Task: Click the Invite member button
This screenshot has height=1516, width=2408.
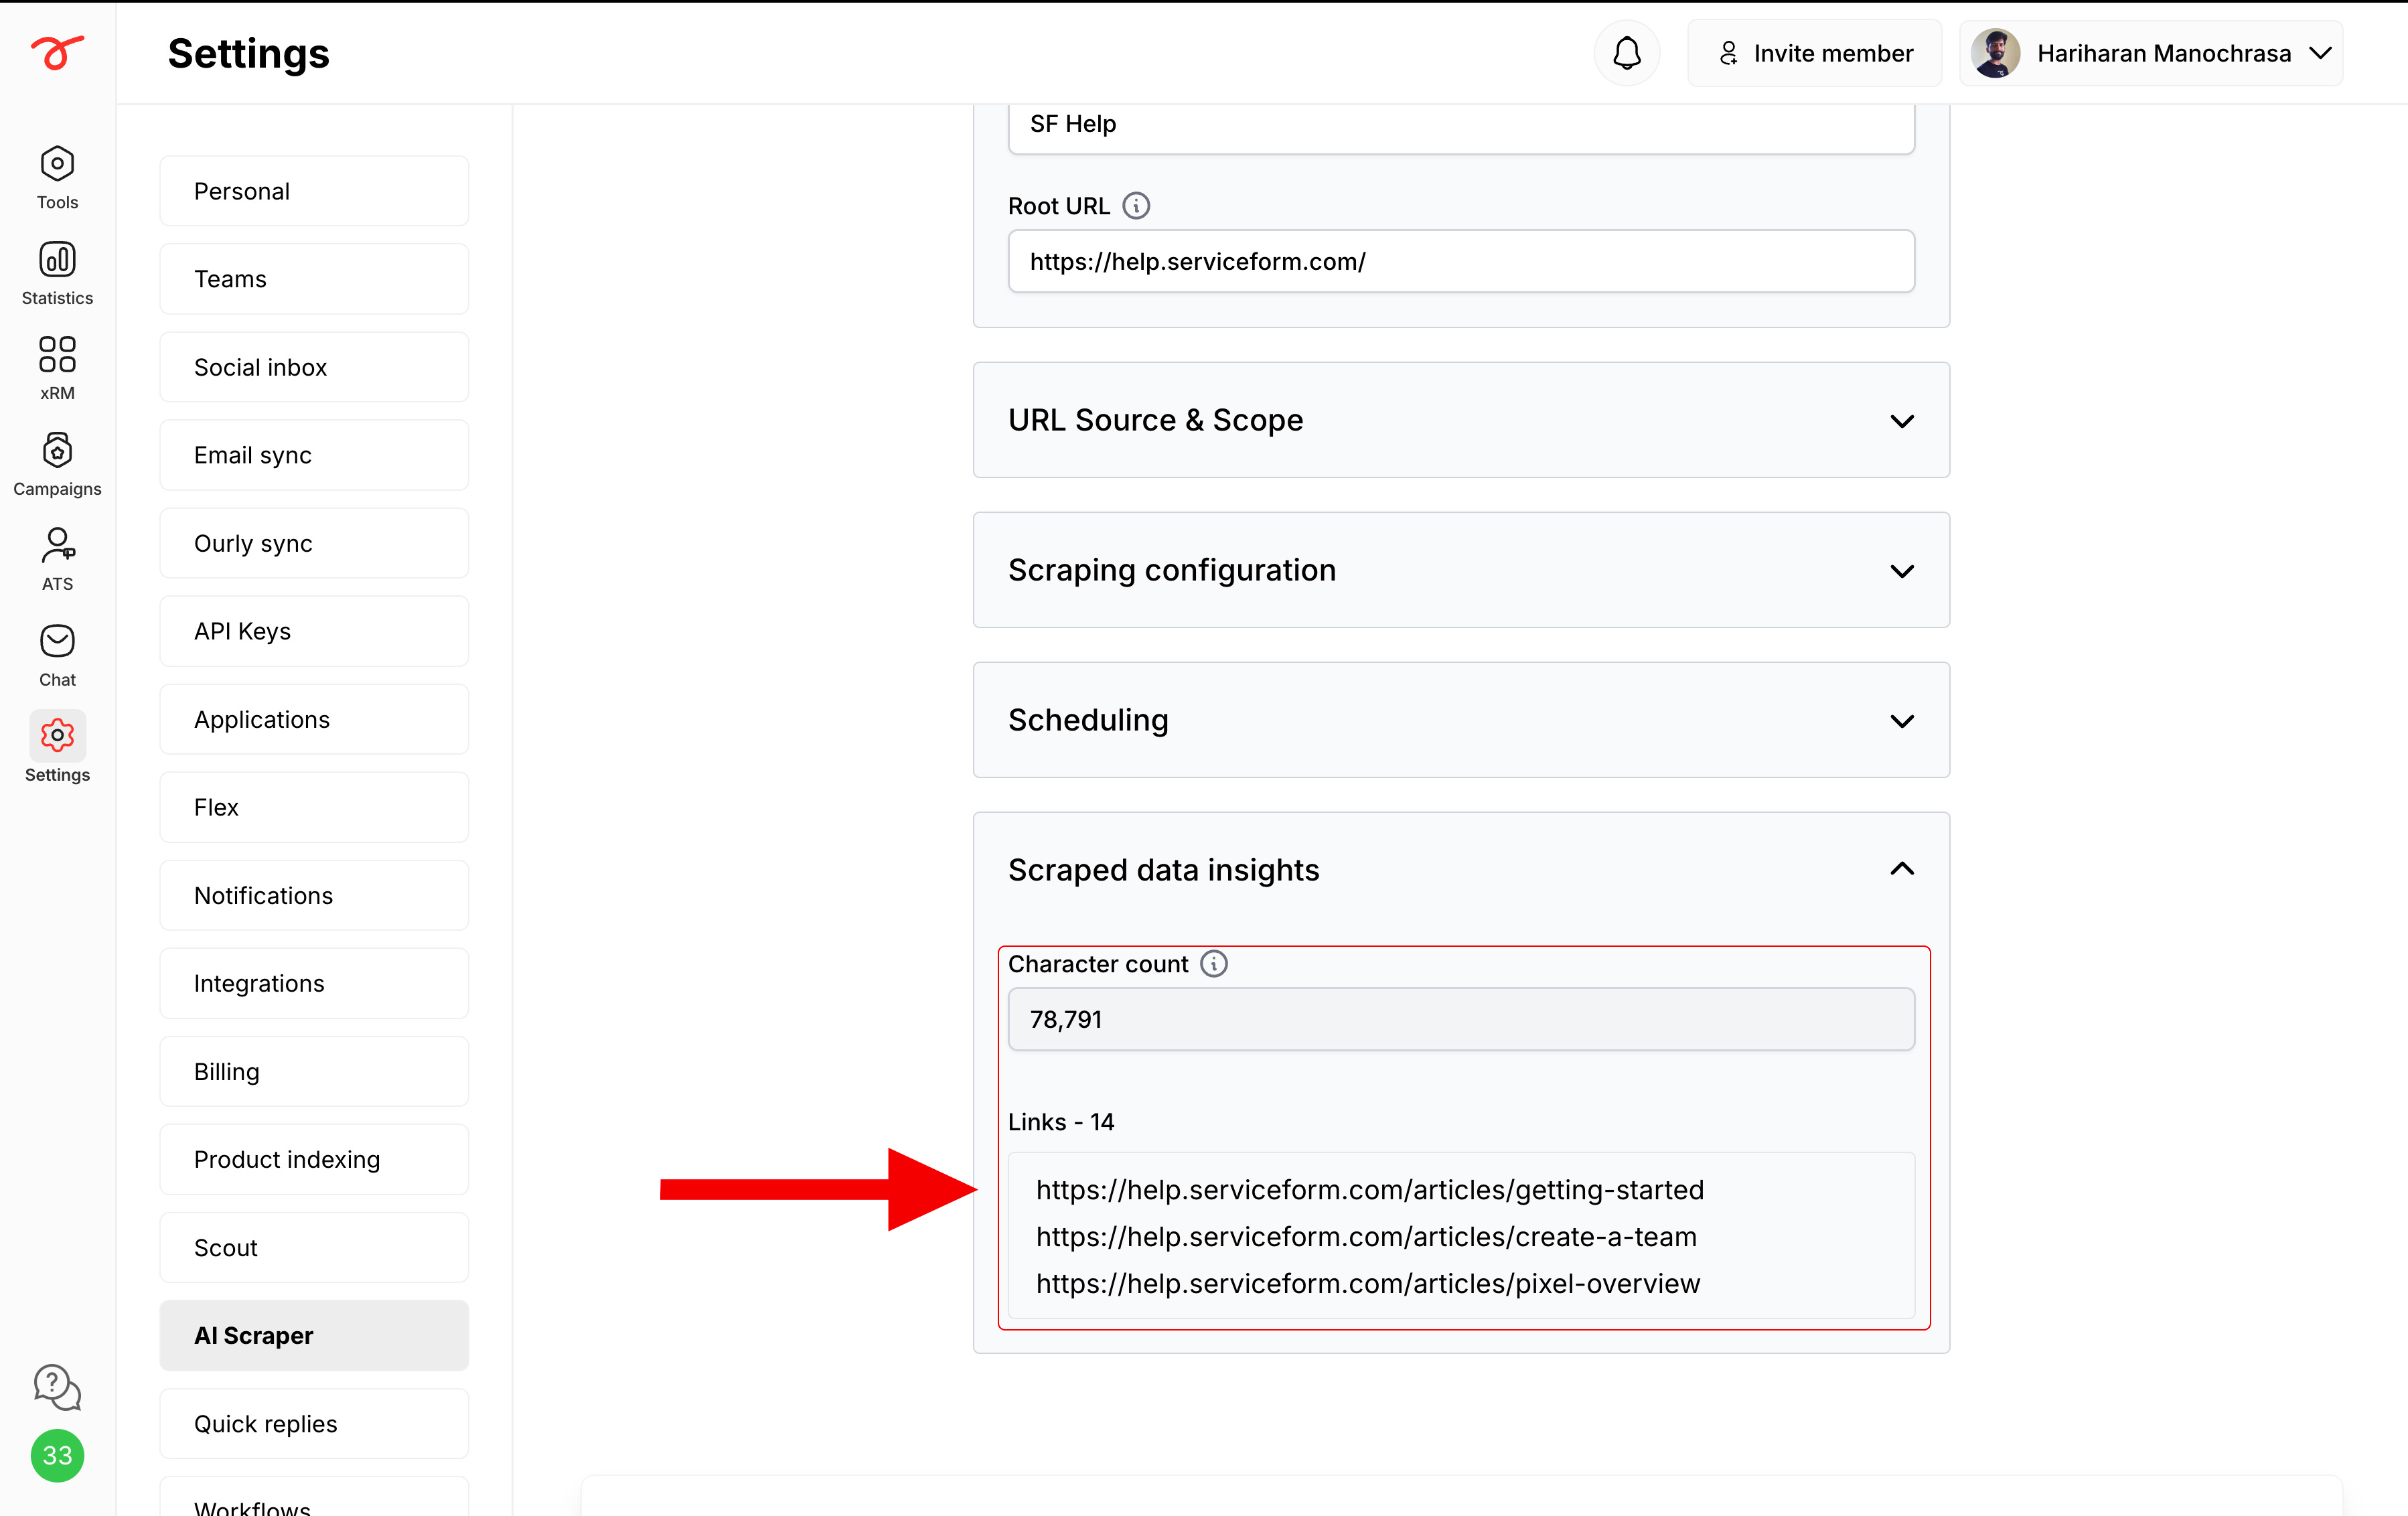Action: click(x=1814, y=53)
